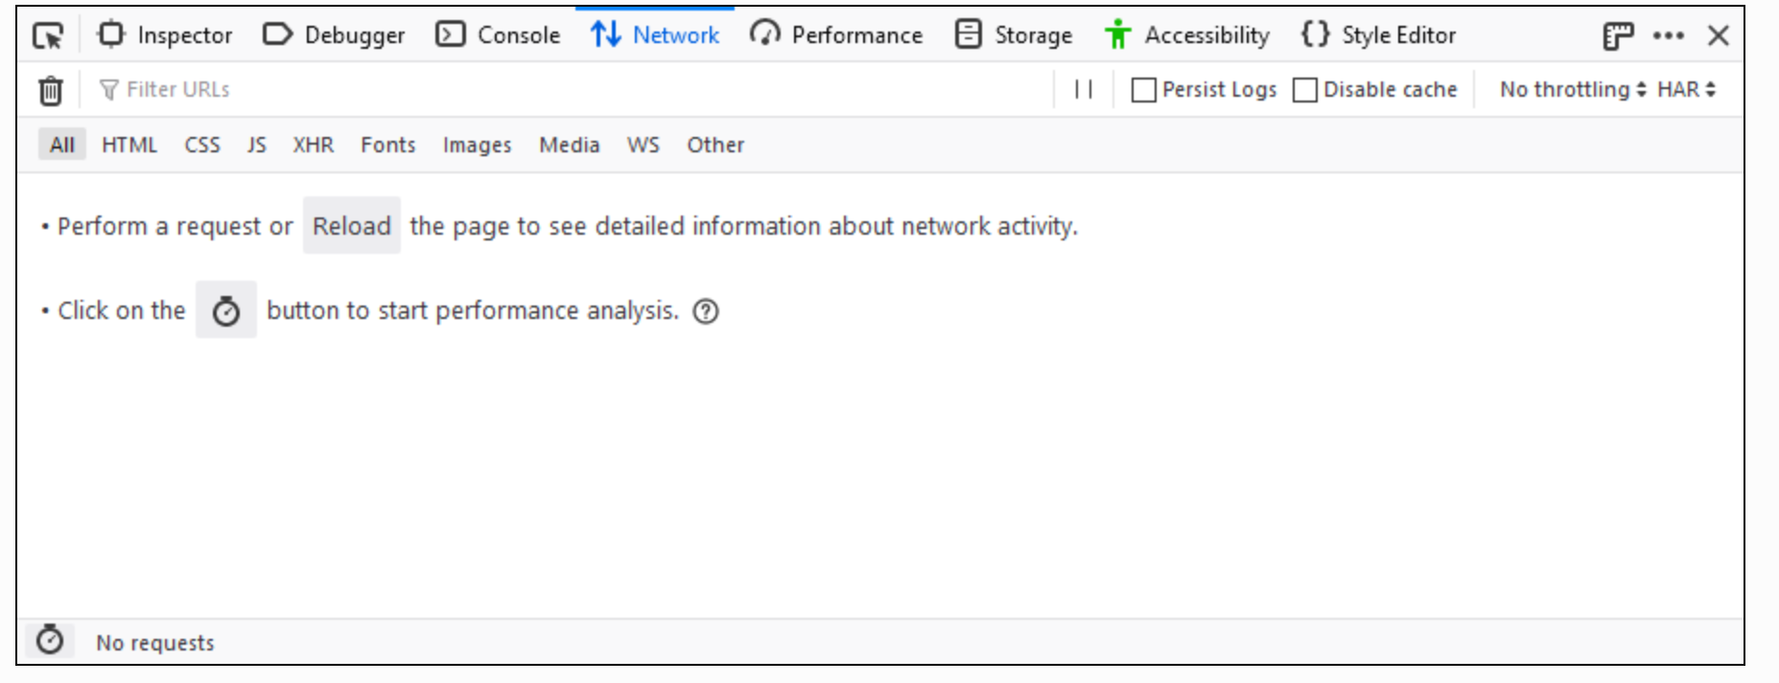Click the help question mark icon
The height and width of the screenshot is (683, 1779).
coord(706,311)
